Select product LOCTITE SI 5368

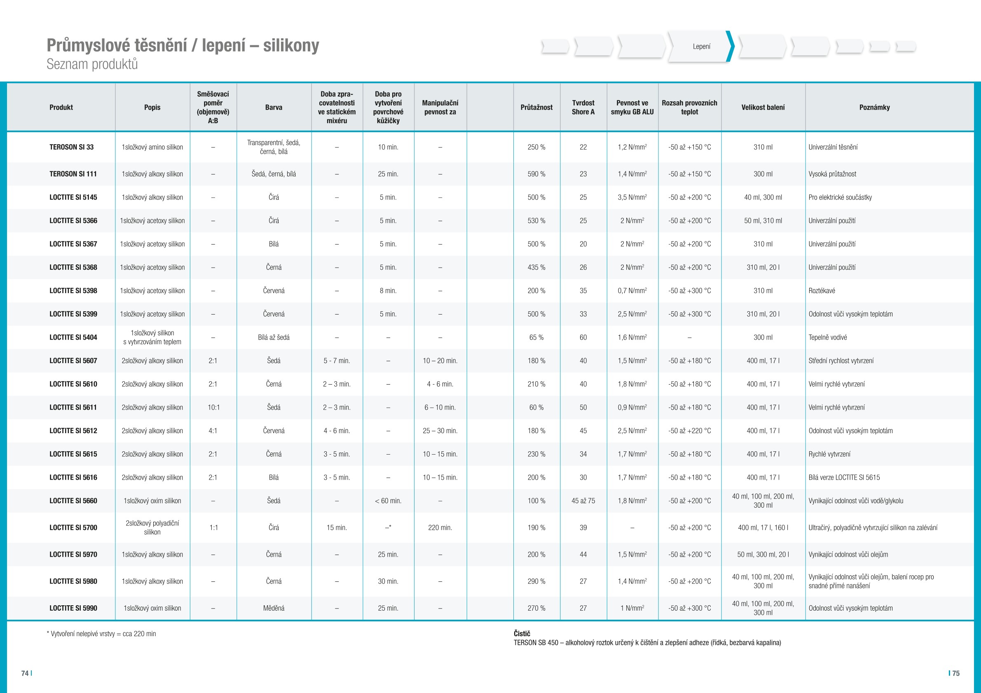(x=73, y=267)
